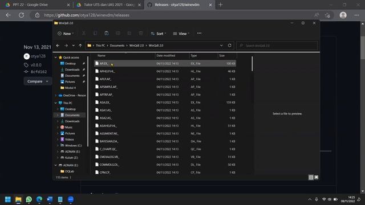Show hidden tray icons chevron
Screen dimensions: 365x205
[310, 199]
